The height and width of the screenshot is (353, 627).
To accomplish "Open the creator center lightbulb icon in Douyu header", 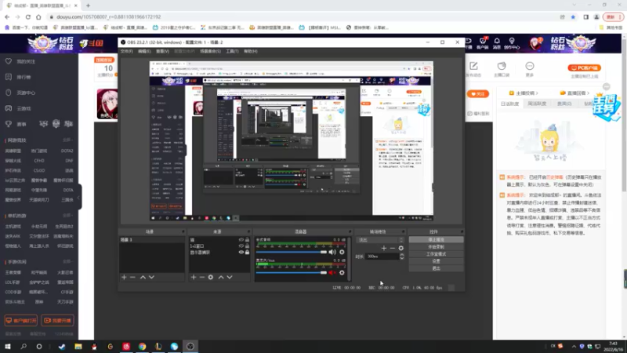I will pyautogui.click(x=512, y=42).
